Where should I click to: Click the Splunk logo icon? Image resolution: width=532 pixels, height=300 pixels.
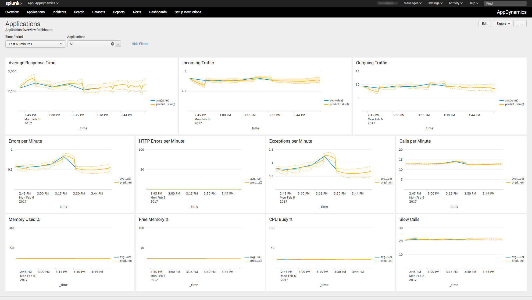(x=13, y=3)
